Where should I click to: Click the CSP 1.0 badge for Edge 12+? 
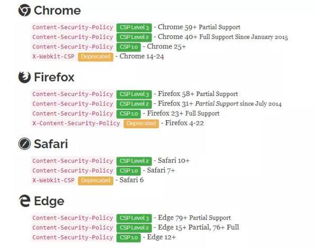pos(129,237)
